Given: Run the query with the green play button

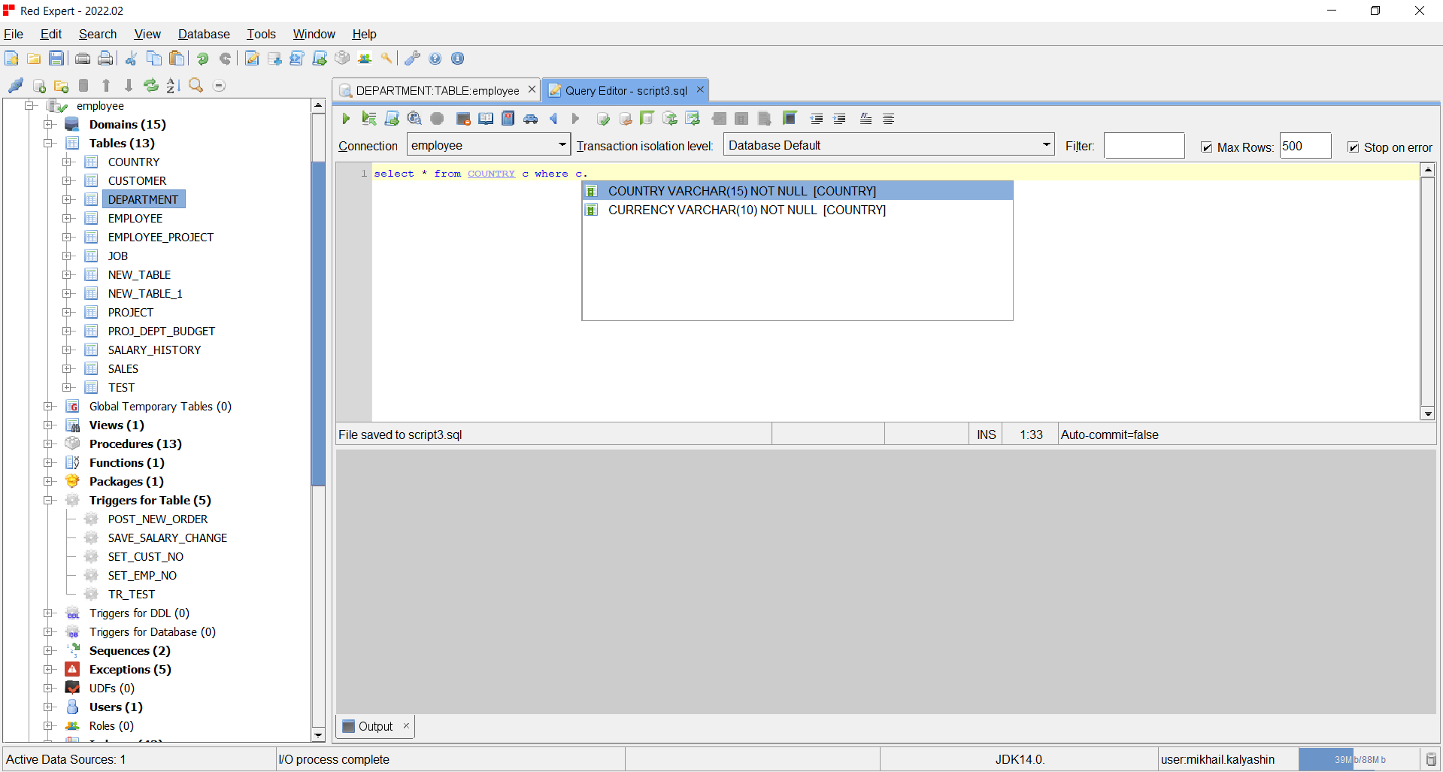Looking at the screenshot, I should [346, 119].
